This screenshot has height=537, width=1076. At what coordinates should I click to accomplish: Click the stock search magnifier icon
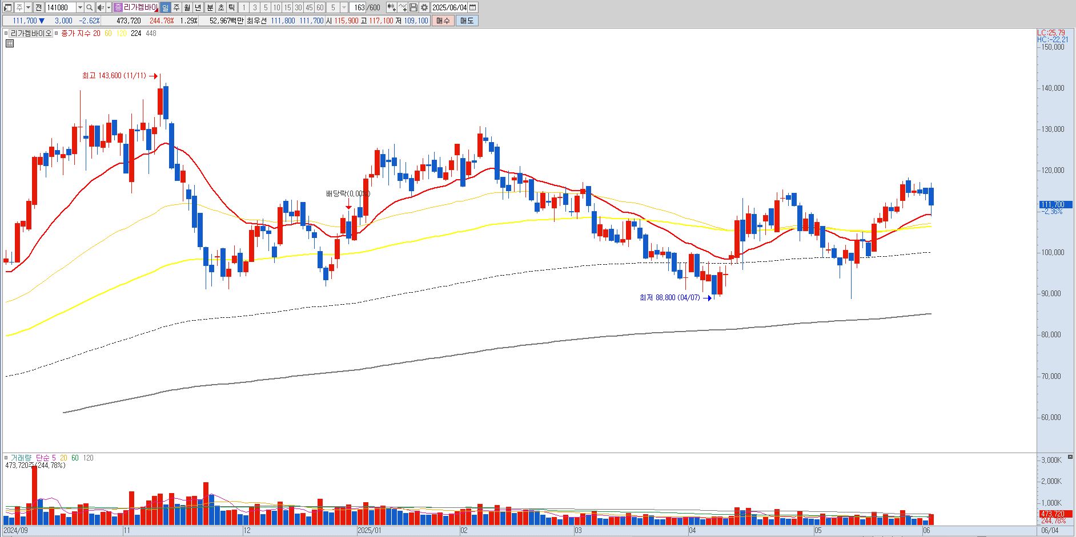pyautogui.click(x=90, y=7)
